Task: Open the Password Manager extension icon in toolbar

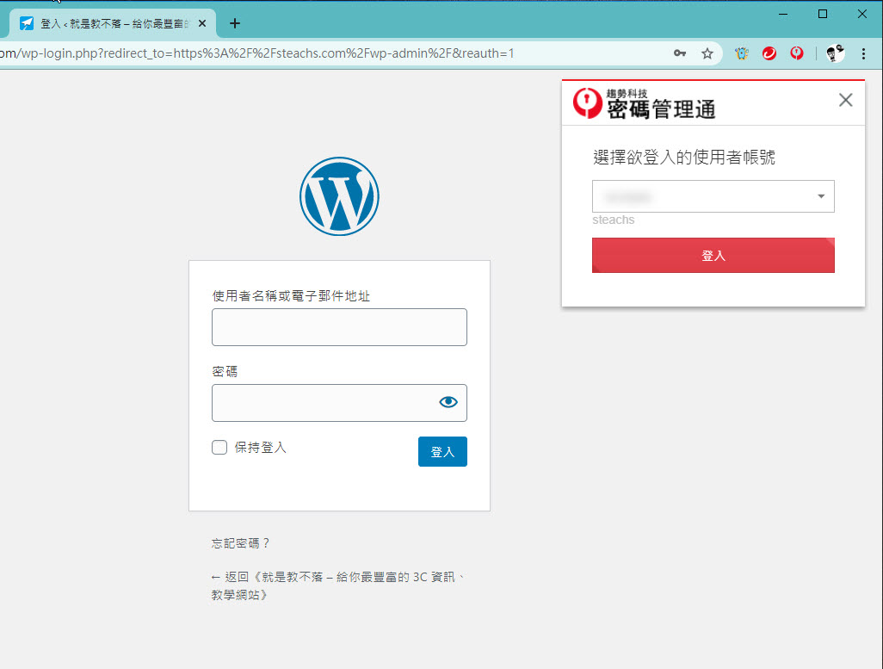Action: [x=797, y=53]
